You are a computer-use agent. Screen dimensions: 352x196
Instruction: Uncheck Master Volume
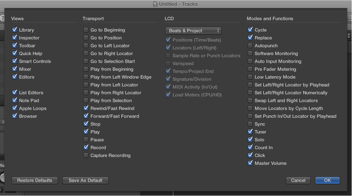pyautogui.click(x=250, y=163)
